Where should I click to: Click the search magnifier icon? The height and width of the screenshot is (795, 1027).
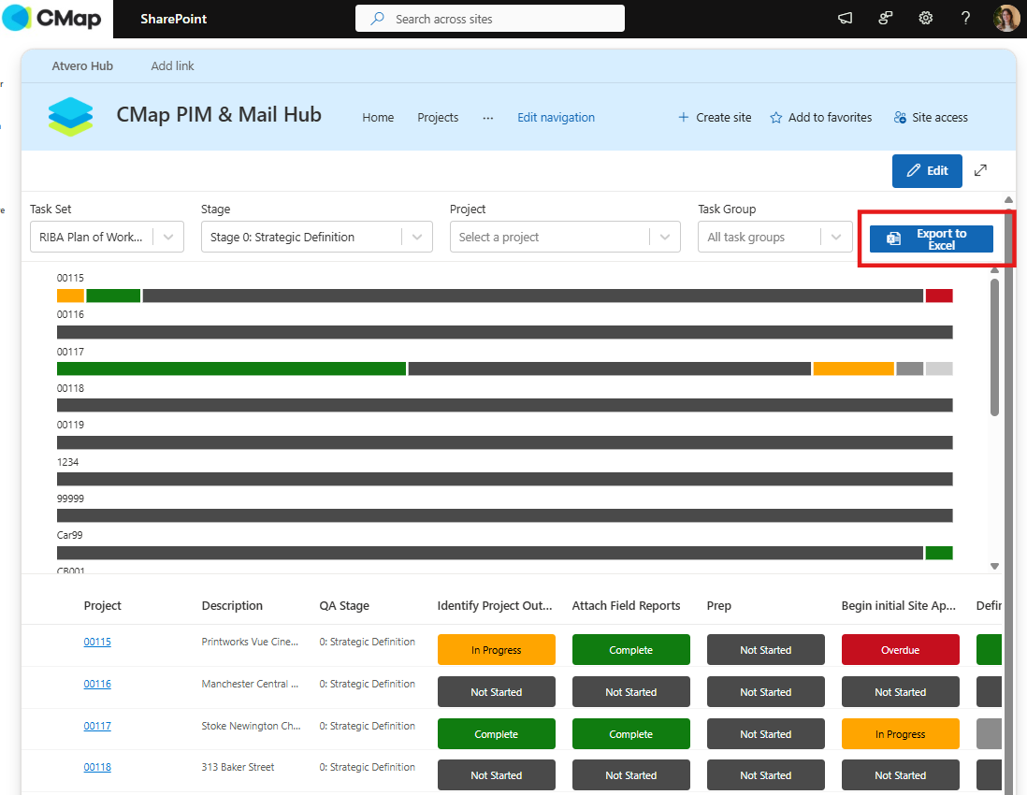click(377, 19)
